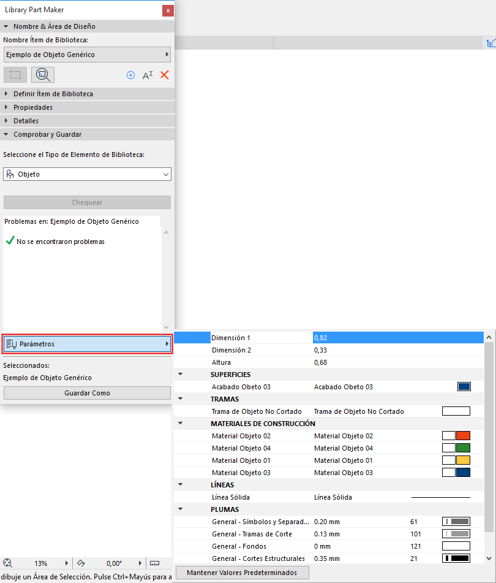Open the Parámetros panel
The width and height of the screenshot is (496, 583).
click(87, 343)
